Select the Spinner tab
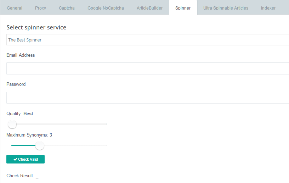Viewport: 289px width, 183px height. pyautogui.click(x=183, y=8)
